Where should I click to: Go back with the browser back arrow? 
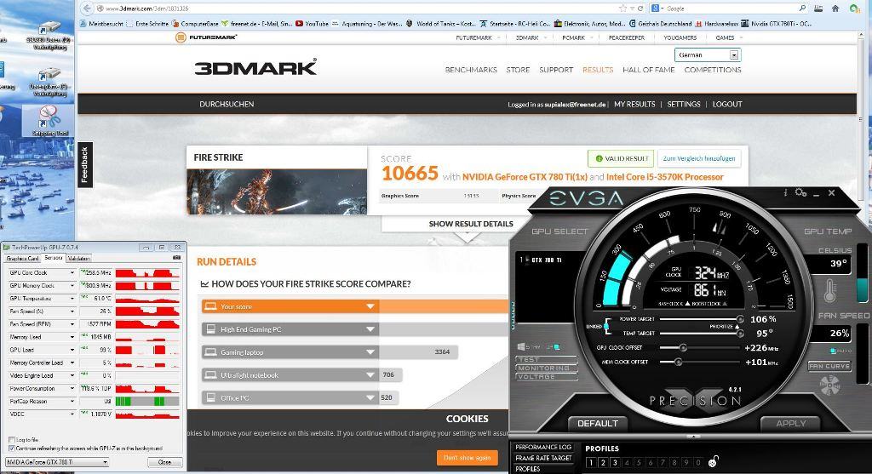87,9
